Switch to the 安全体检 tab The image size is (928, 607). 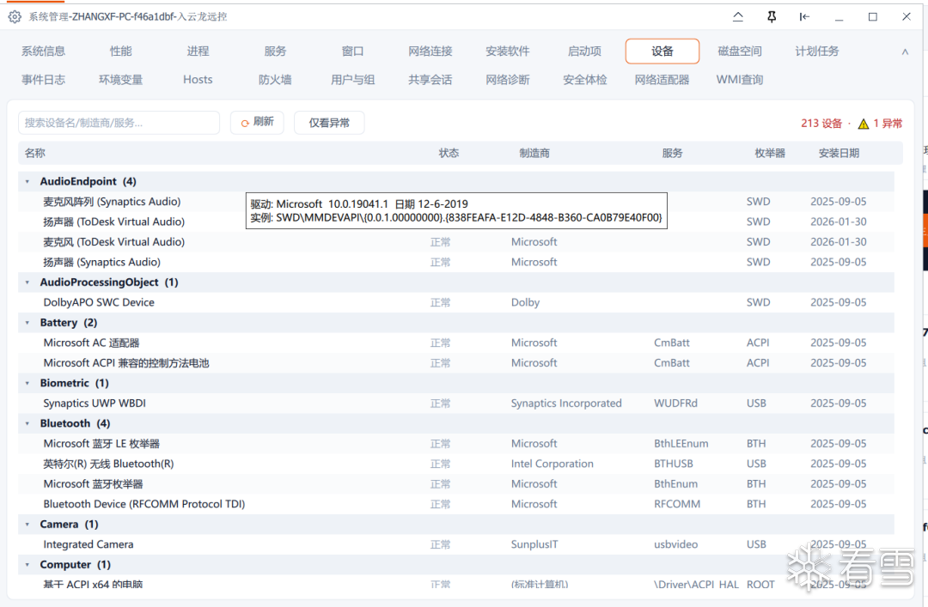[585, 79]
